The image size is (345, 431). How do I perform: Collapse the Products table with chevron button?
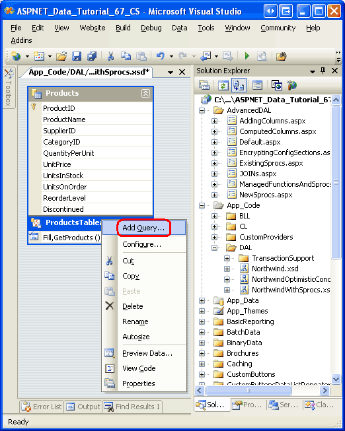[x=145, y=94]
